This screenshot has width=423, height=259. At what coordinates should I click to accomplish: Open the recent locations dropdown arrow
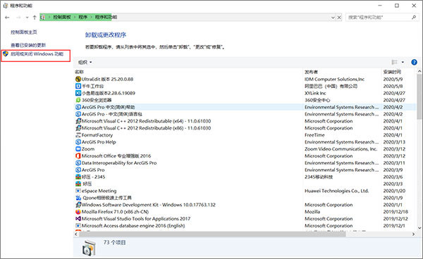click(x=27, y=18)
